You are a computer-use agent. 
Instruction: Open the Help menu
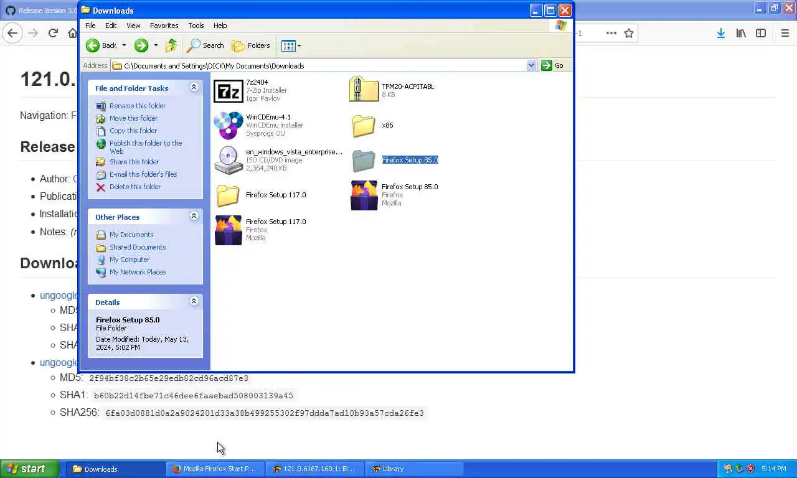pos(220,26)
